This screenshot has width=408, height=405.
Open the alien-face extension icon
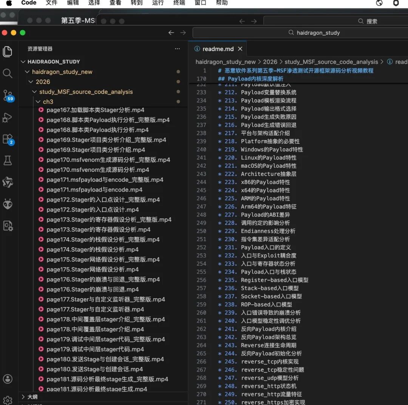(x=8, y=204)
